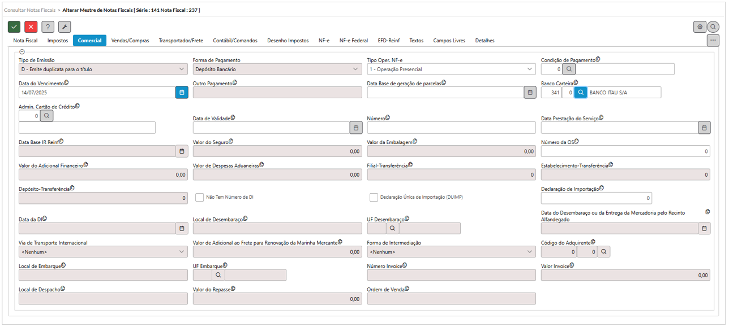Click the Data de Validade input field
This screenshot has height=327, width=729.
(x=271, y=128)
